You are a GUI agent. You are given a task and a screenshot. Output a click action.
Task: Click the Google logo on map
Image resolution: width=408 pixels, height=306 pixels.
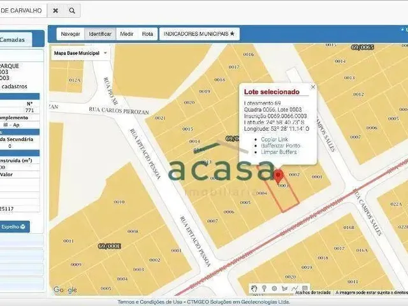[65, 289]
